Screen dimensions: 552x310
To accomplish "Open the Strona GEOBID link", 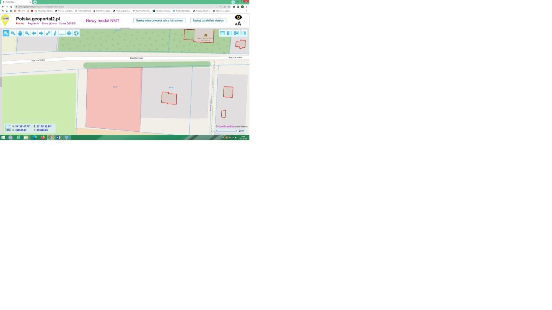I will [x=67, y=23].
